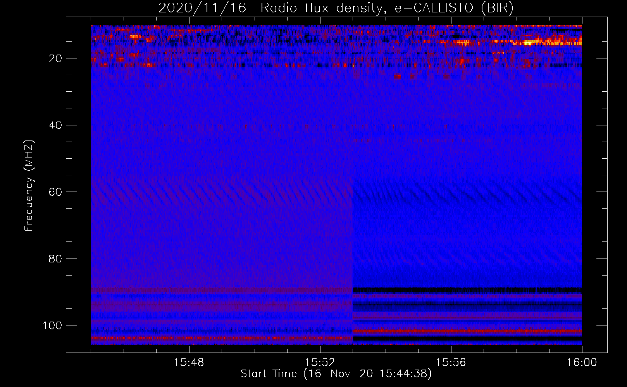Click the 'e-CALLISTO (BIR)' label in the title
Screen dimensions: 627x387
455,8
